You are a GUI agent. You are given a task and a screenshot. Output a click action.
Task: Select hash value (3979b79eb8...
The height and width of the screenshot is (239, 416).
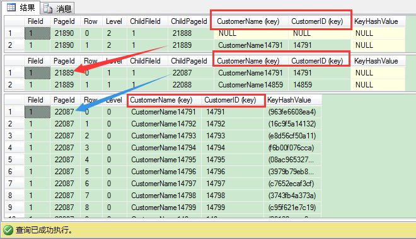(x=292, y=172)
